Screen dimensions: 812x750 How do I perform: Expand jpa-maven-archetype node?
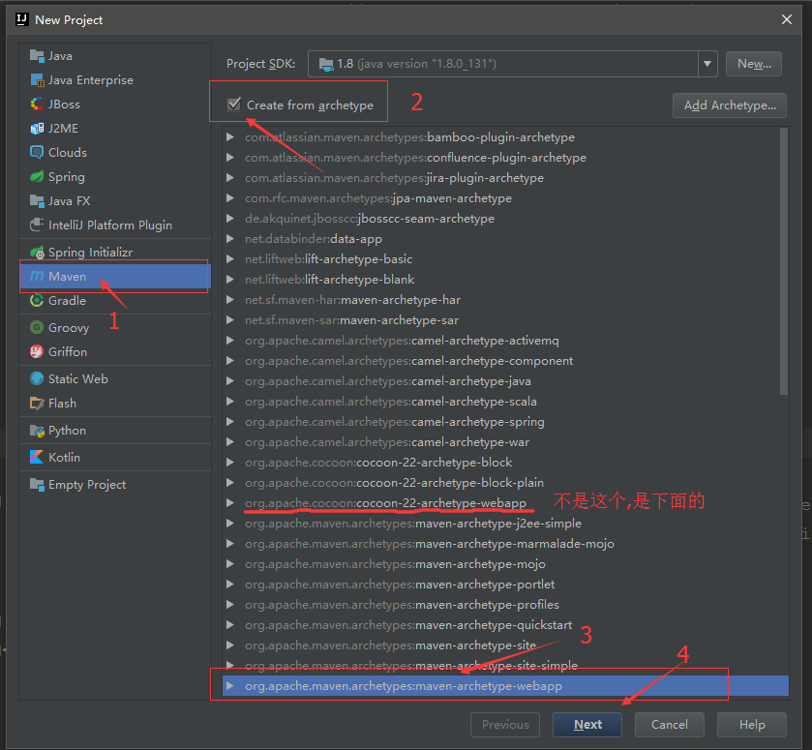coord(230,197)
